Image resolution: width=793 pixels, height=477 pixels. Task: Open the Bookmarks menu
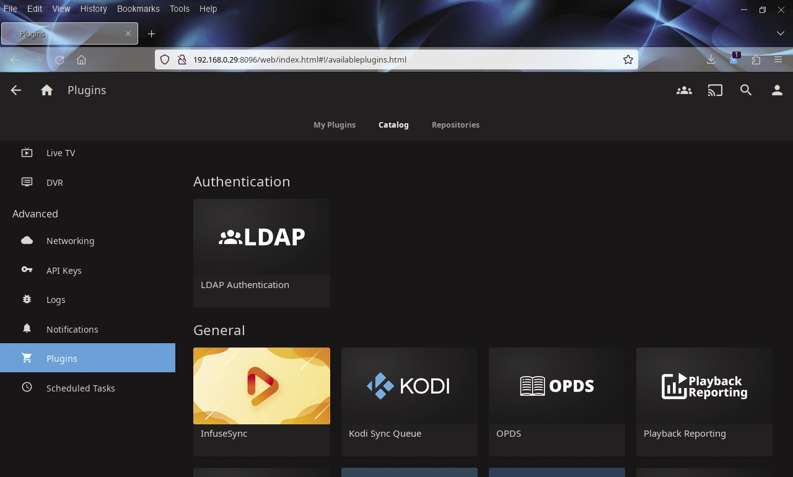138,9
